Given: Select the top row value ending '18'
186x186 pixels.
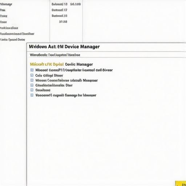Looking at the screenshot, I should coord(59,4).
